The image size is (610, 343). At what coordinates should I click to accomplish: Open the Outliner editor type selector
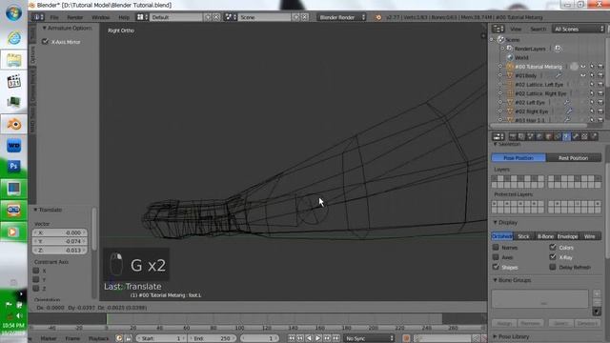[x=498, y=29]
